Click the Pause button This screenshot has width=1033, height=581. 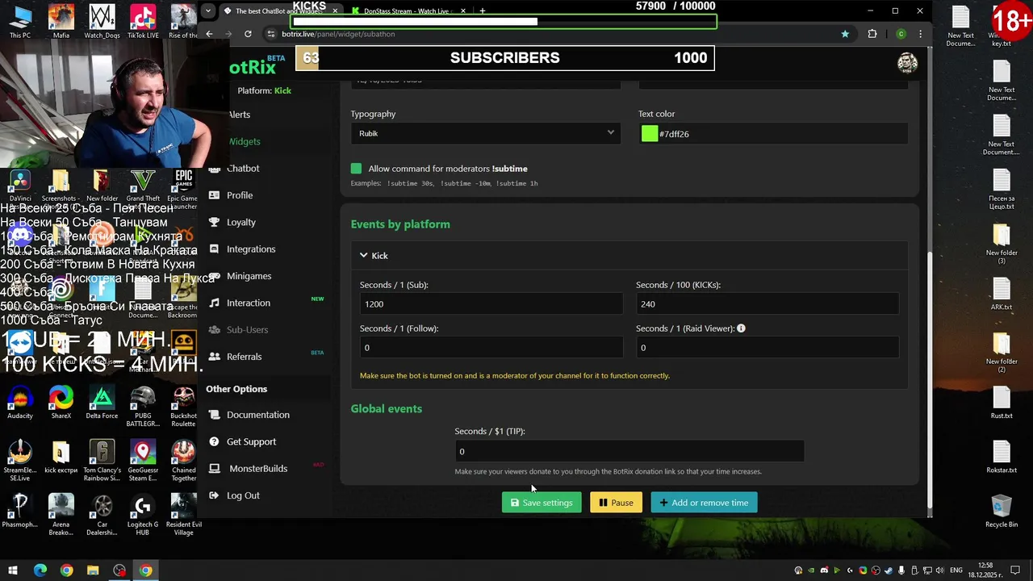click(616, 503)
